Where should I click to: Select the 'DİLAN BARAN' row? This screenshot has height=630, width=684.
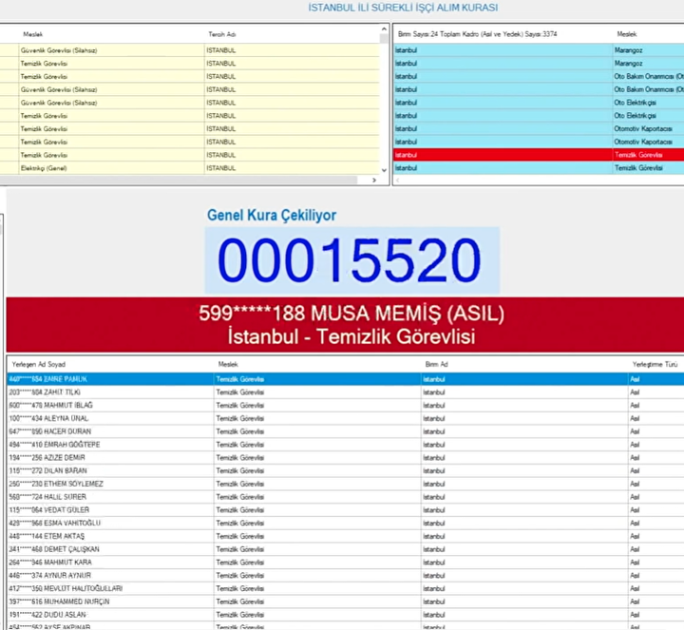346,470
